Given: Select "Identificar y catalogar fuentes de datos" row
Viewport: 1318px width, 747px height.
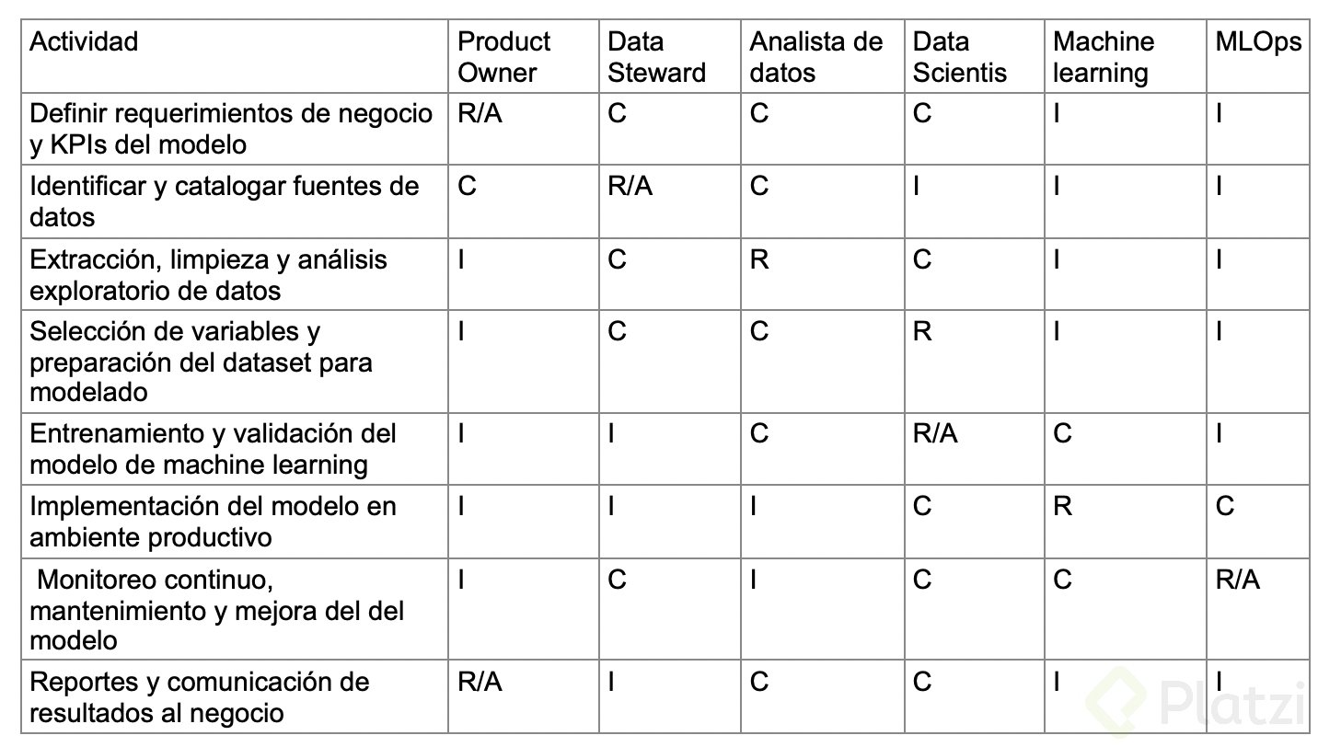Looking at the screenshot, I should (224, 201).
